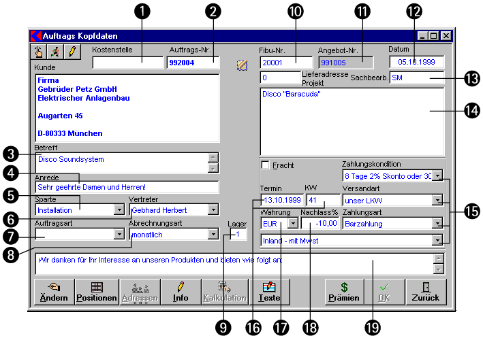Image resolution: width=483 pixels, height=338 pixels.
Task: Go back with the Zurück button
Action: click(426, 291)
